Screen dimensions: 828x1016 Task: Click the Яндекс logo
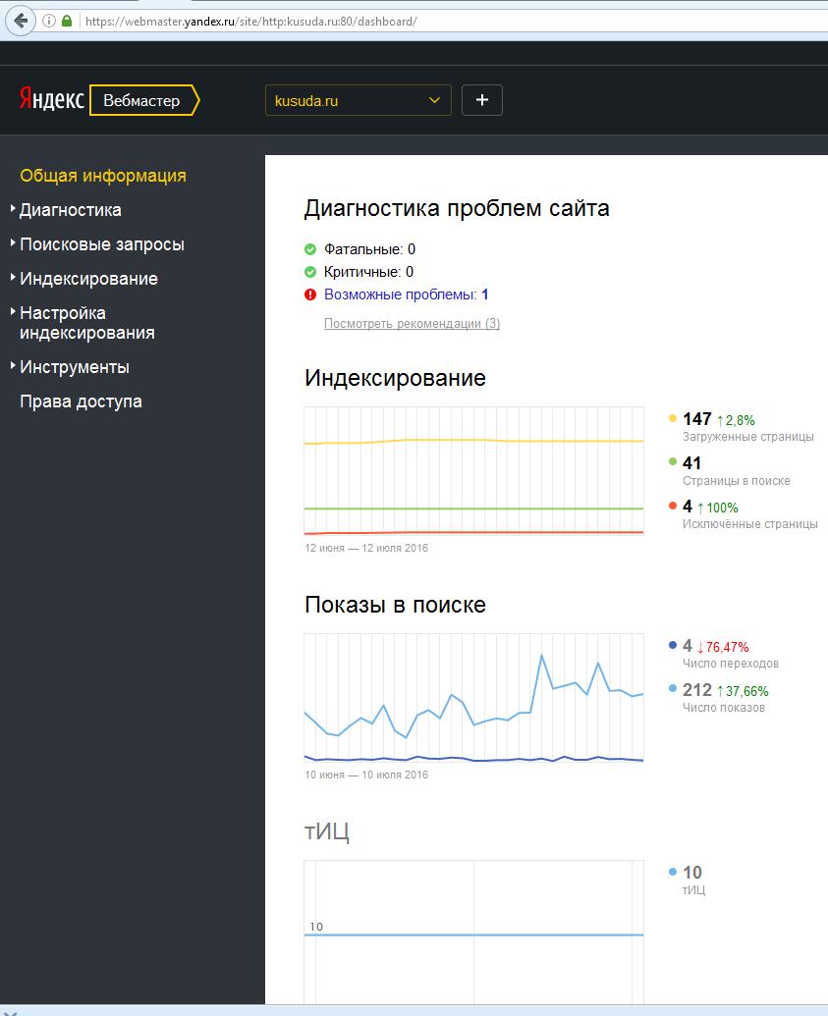51,100
